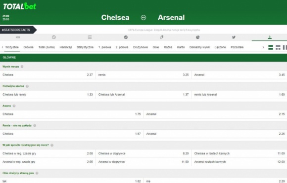Screen dimensions: 287x183
Task: Click the info icon beside Podwójna szansa
Action: (x=27, y=86)
